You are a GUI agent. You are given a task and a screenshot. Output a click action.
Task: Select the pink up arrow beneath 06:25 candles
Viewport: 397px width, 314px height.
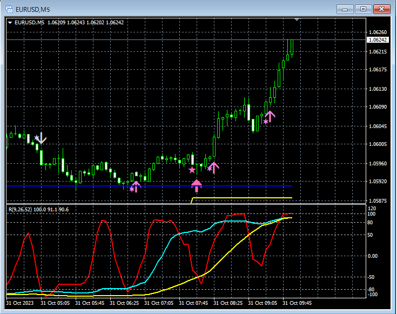coord(136,187)
